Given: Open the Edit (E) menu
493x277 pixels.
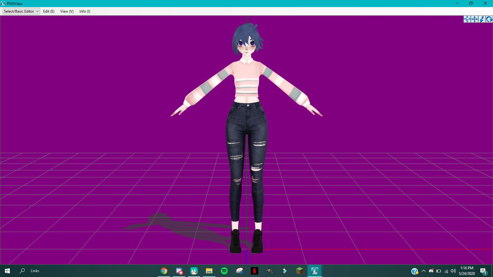Looking at the screenshot, I should point(49,11).
